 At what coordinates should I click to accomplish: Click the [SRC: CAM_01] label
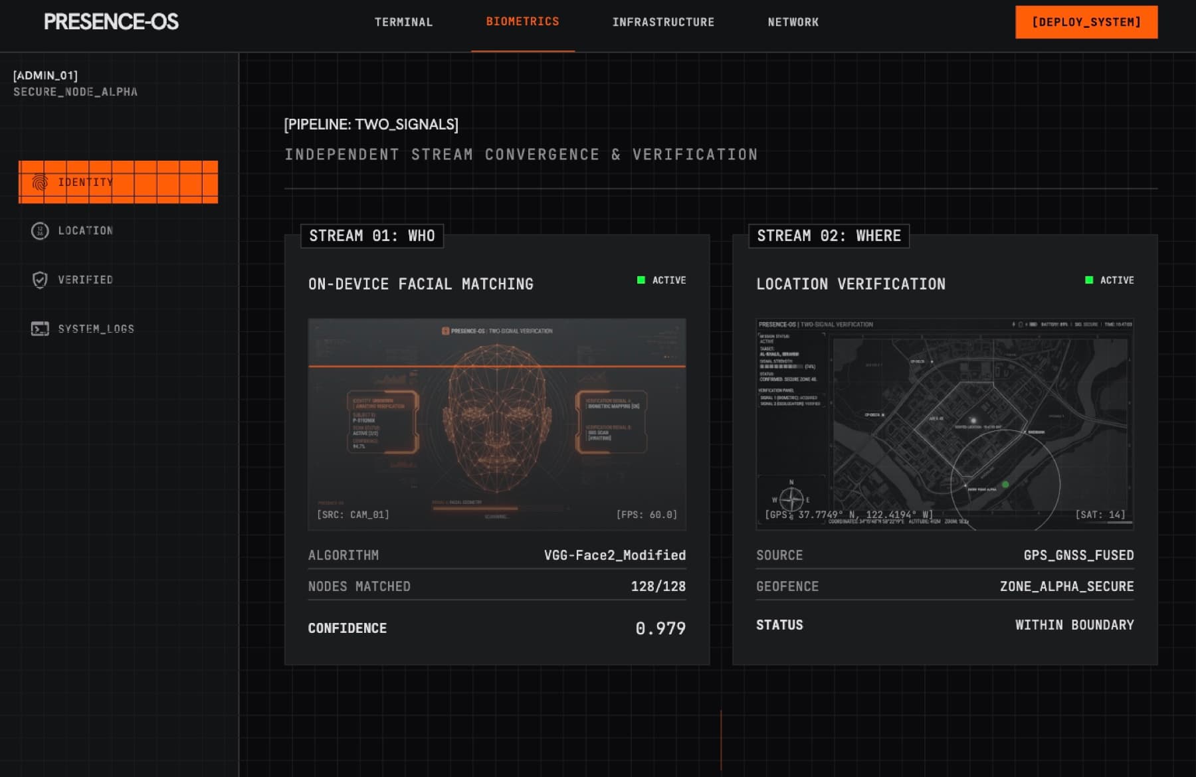(353, 515)
